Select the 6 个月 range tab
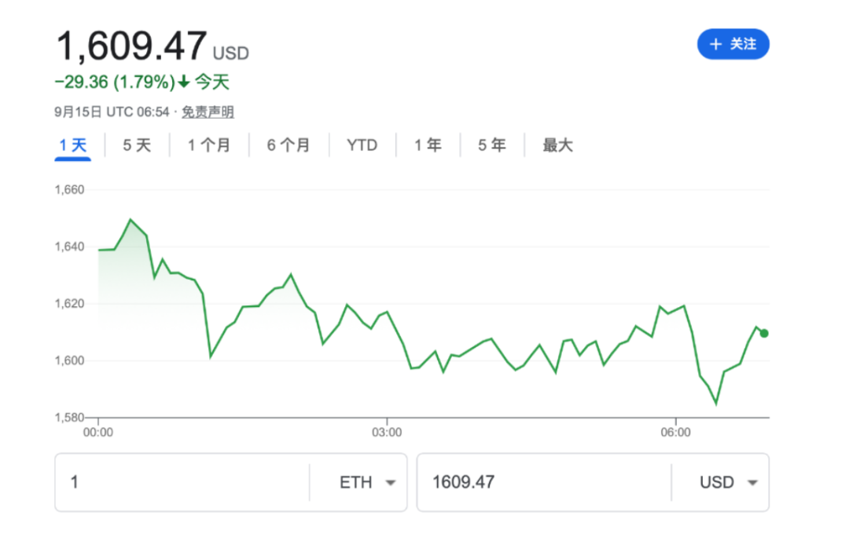 (289, 145)
